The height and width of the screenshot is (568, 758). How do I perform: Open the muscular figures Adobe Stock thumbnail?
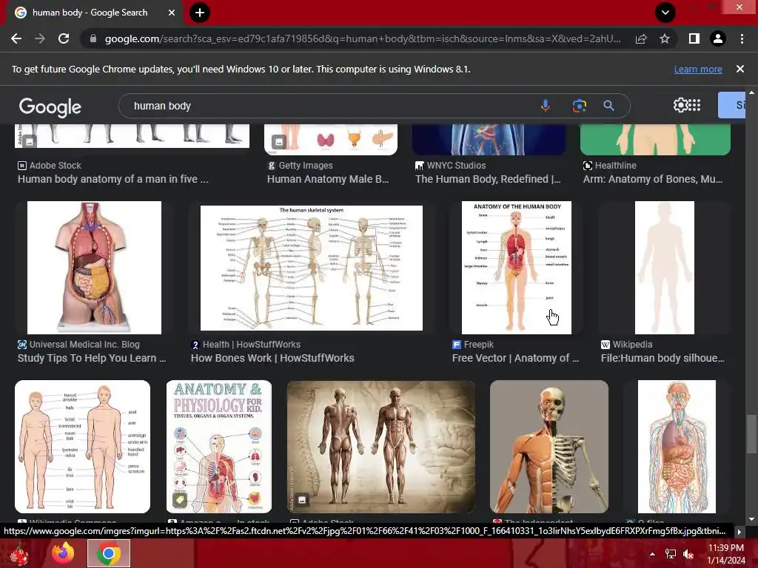(x=381, y=447)
